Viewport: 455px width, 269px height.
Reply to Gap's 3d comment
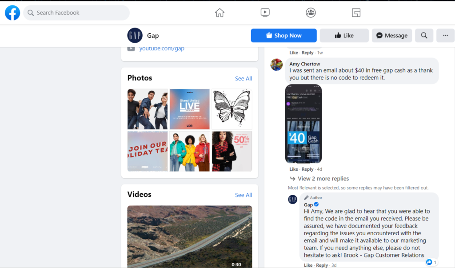[322, 265]
